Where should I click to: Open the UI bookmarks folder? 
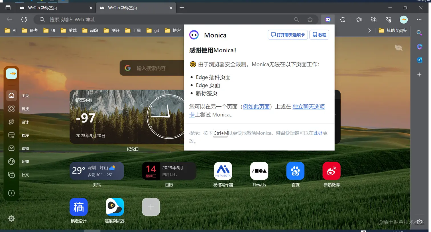49,30
